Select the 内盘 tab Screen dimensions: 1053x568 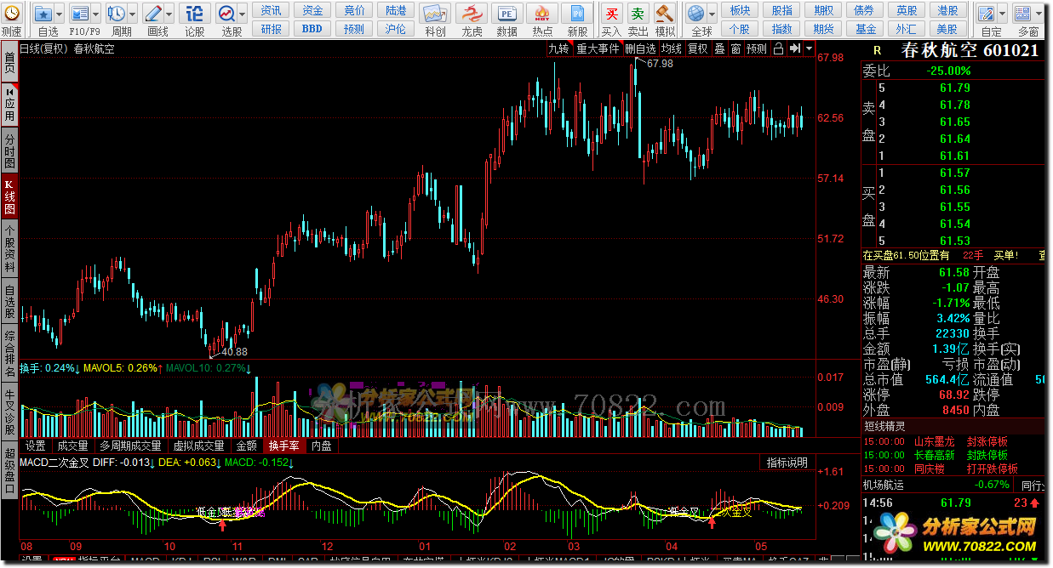(322, 446)
